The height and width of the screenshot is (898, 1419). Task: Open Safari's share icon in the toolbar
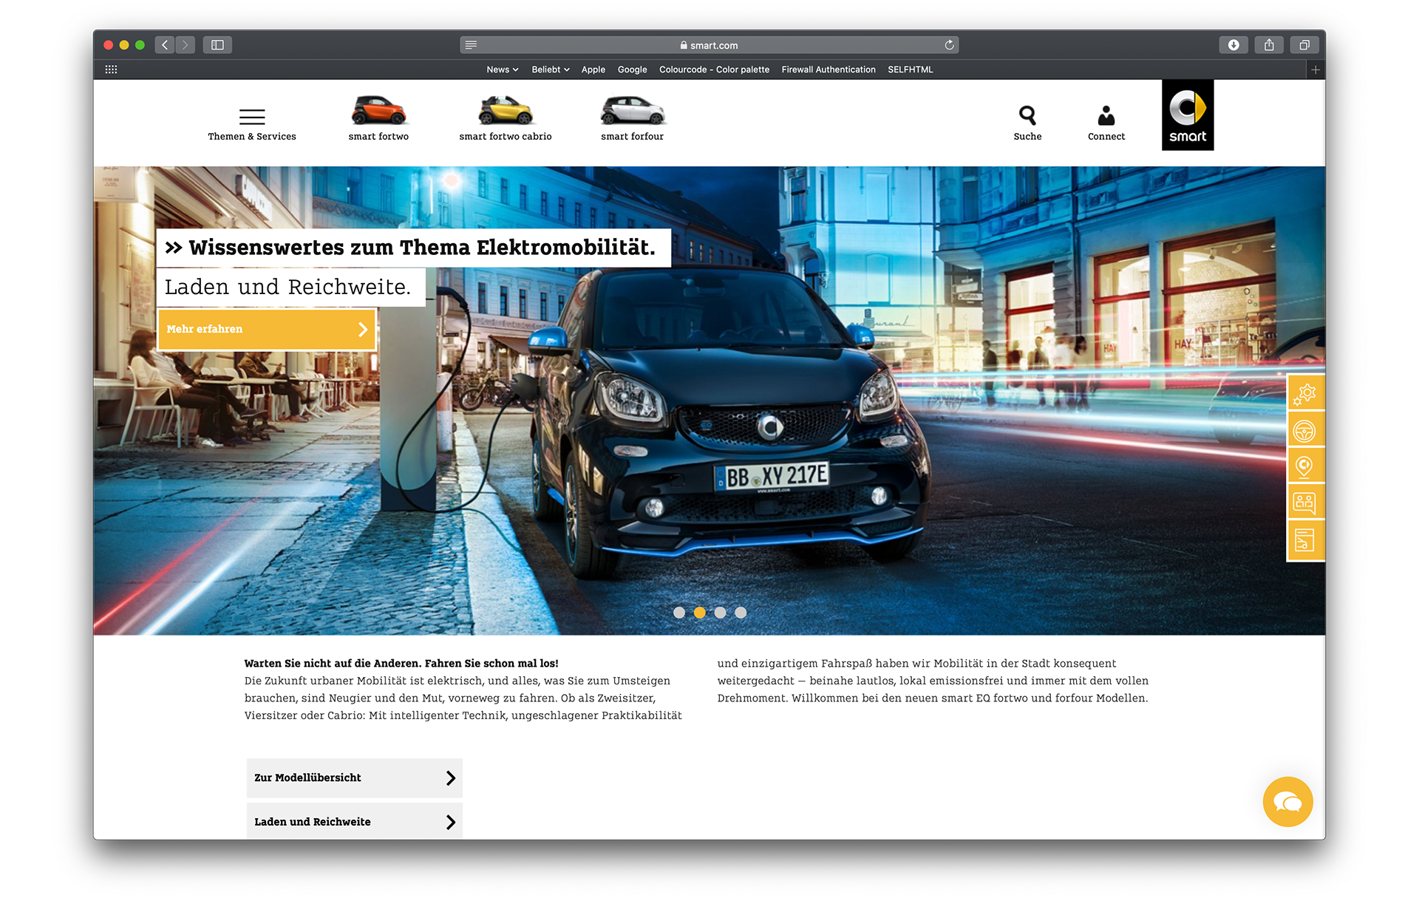pyautogui.click(x=1269, y=45)
